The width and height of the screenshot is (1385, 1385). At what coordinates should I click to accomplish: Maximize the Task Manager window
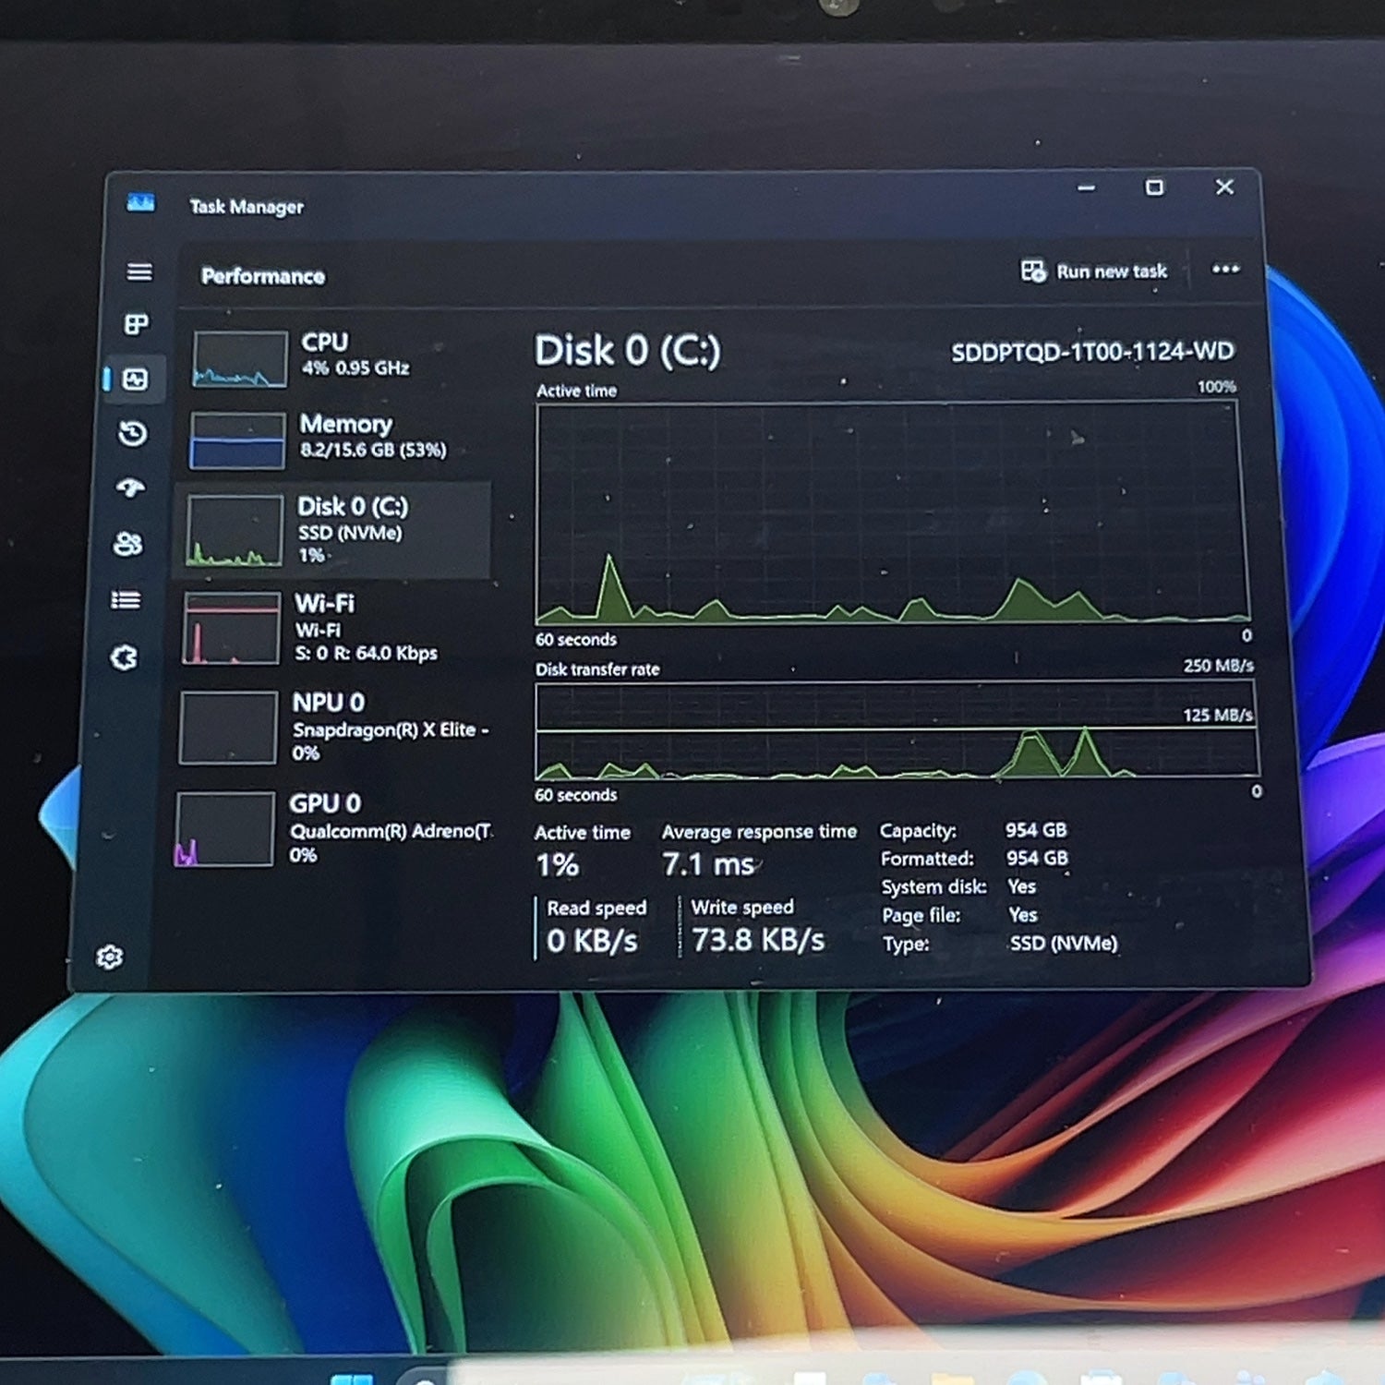(1154, 187)
